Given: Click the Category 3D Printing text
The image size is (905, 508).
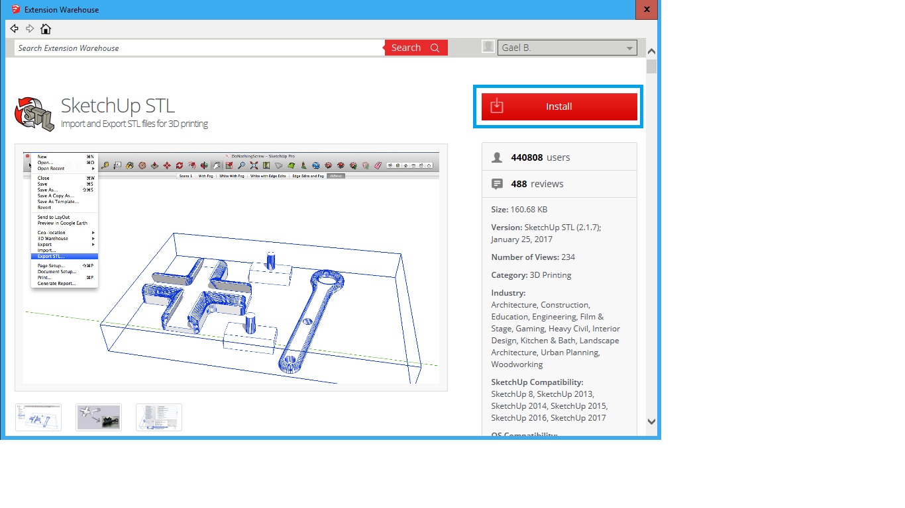Looking at the screenshot, I should [x=531, y=275].
